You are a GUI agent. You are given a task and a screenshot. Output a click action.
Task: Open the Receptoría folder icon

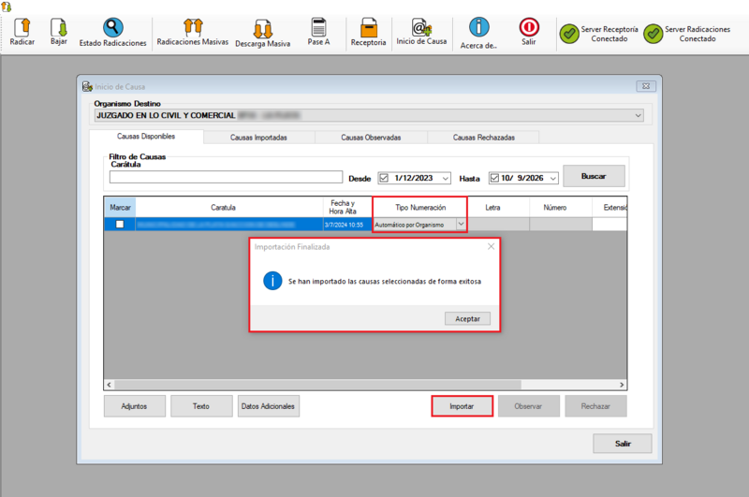pyautogui.click(x=368, y=28)
